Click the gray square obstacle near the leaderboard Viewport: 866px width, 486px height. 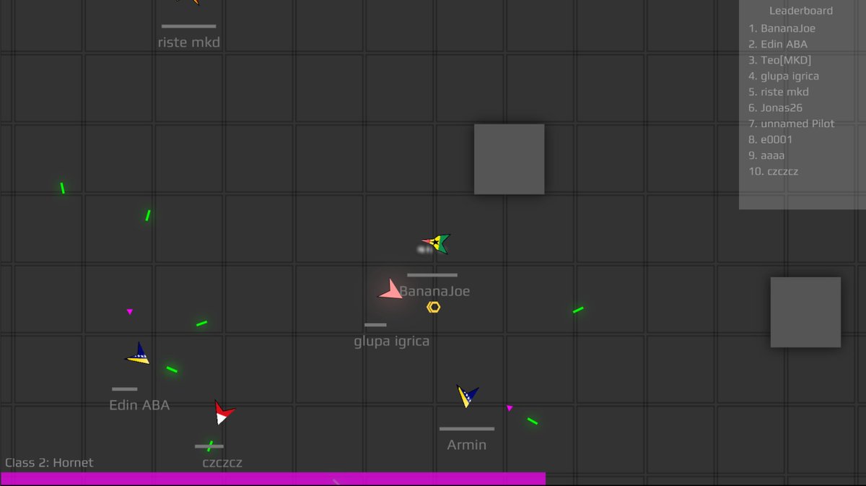(x=509, y=158)
